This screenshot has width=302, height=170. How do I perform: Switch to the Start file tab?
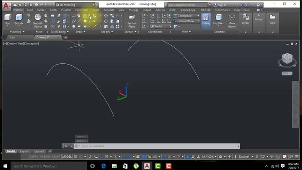pyautogui.click(x=12, y=37)
